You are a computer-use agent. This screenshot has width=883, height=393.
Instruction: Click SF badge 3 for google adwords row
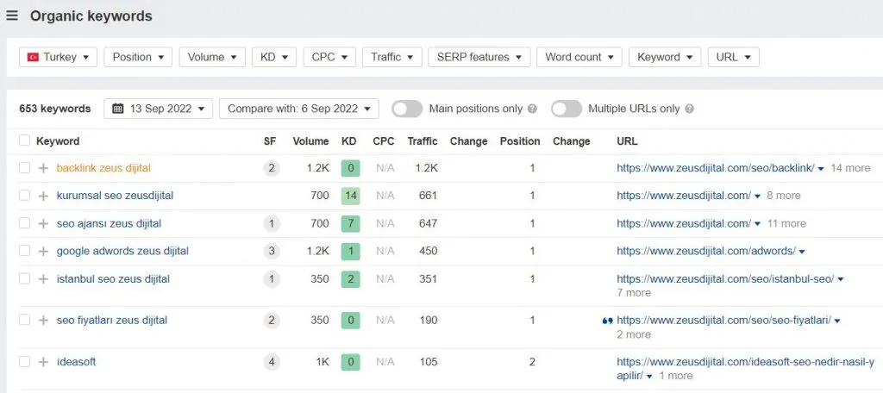(x=272, y=251)
